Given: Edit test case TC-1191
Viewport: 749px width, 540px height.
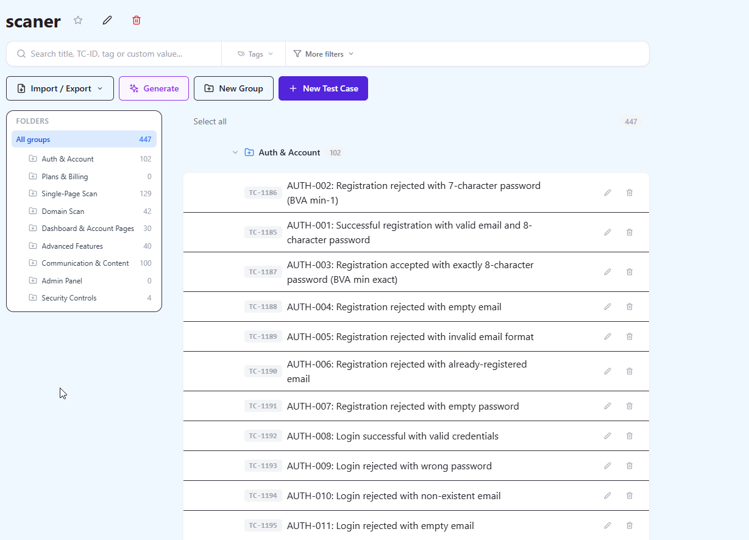Looking at the screenshot, I should [x=608, y=406].
